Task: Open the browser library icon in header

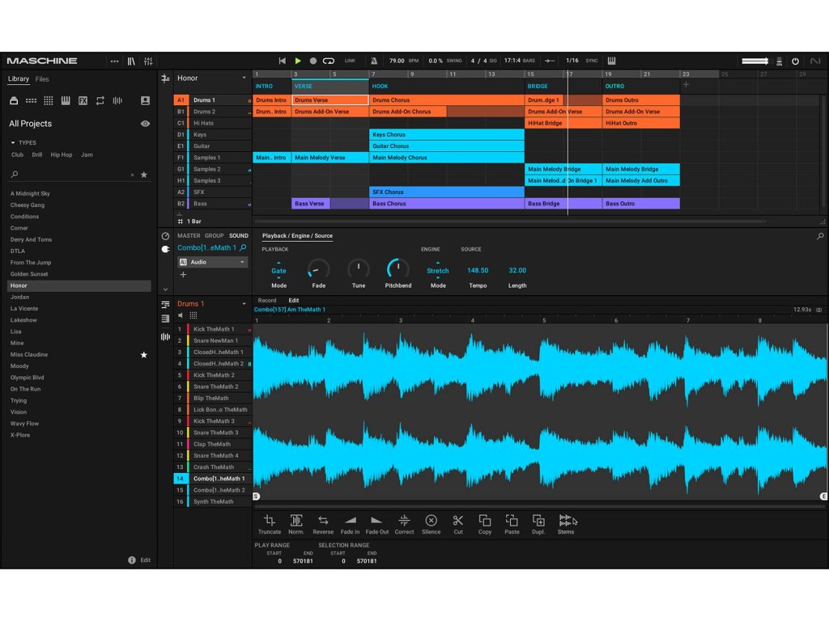Action: click(131, 61)
